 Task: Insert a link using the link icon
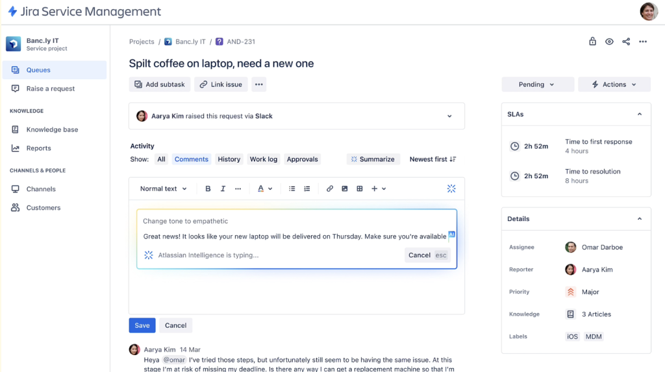pos(330,189)
